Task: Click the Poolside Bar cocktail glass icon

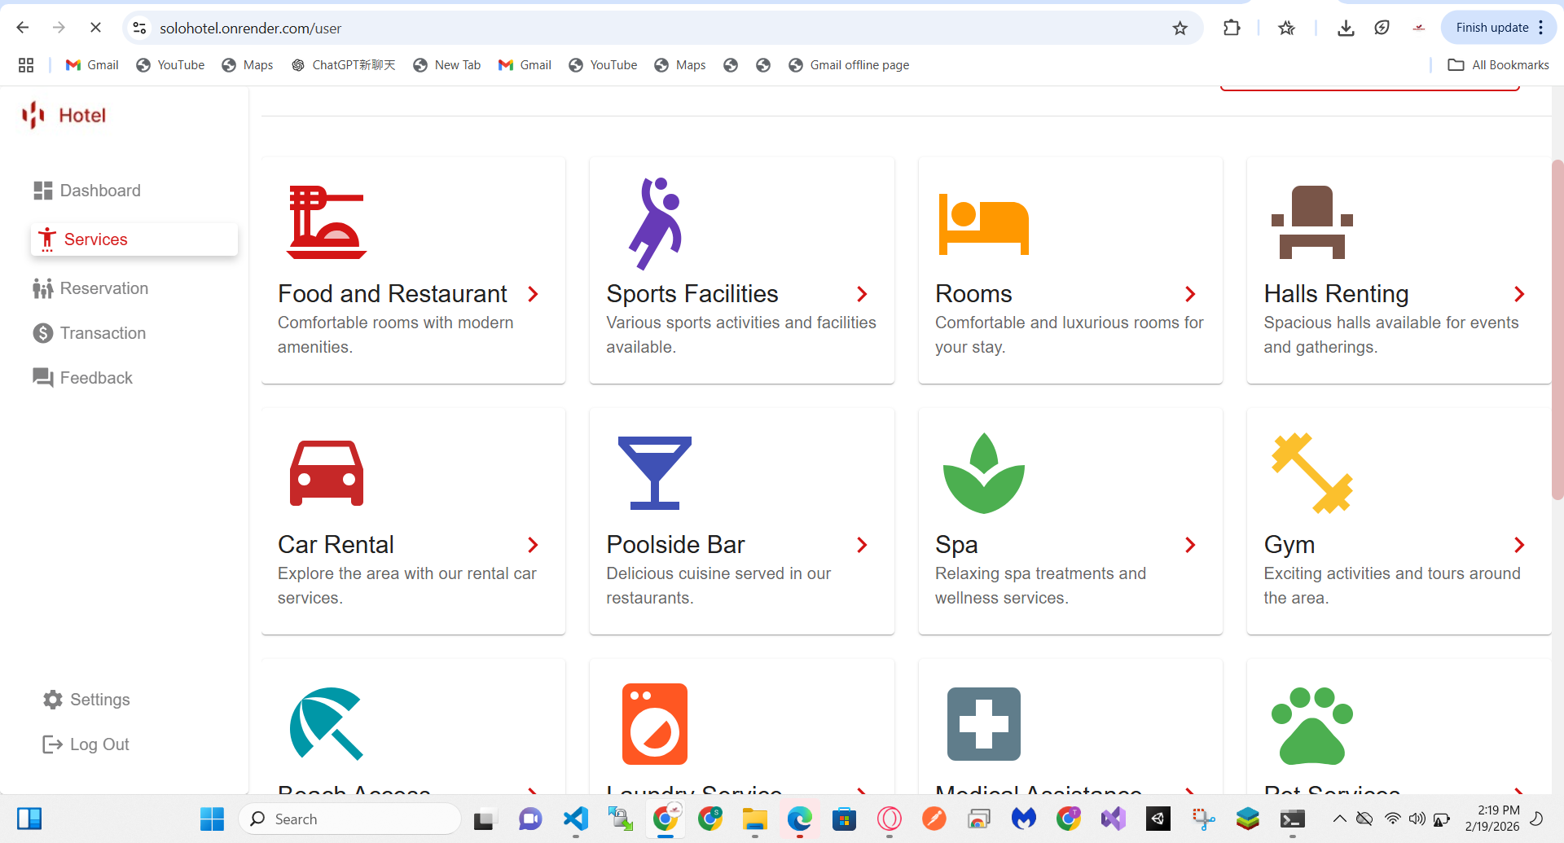Action: pos(654,473)
